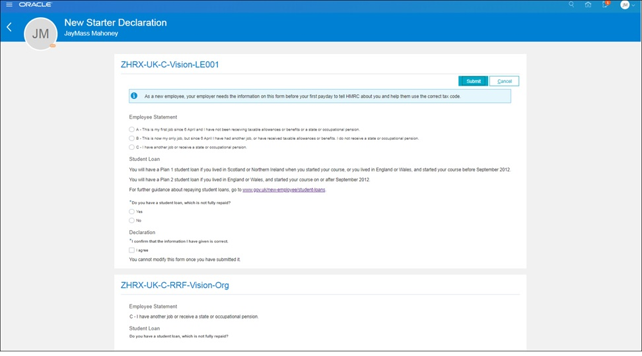Choose No for student loan question
The height and width of the screenshot is (356, 642).
click(132, 221)
